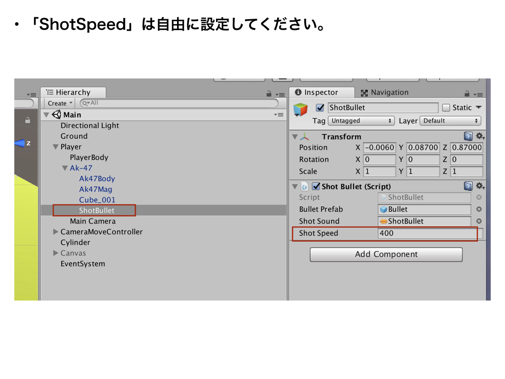Image resolution: width=505 pixels, height=379 pixels.
Task: Select EventSystem in Hierarchy
Action: click(x=83, y=264)
